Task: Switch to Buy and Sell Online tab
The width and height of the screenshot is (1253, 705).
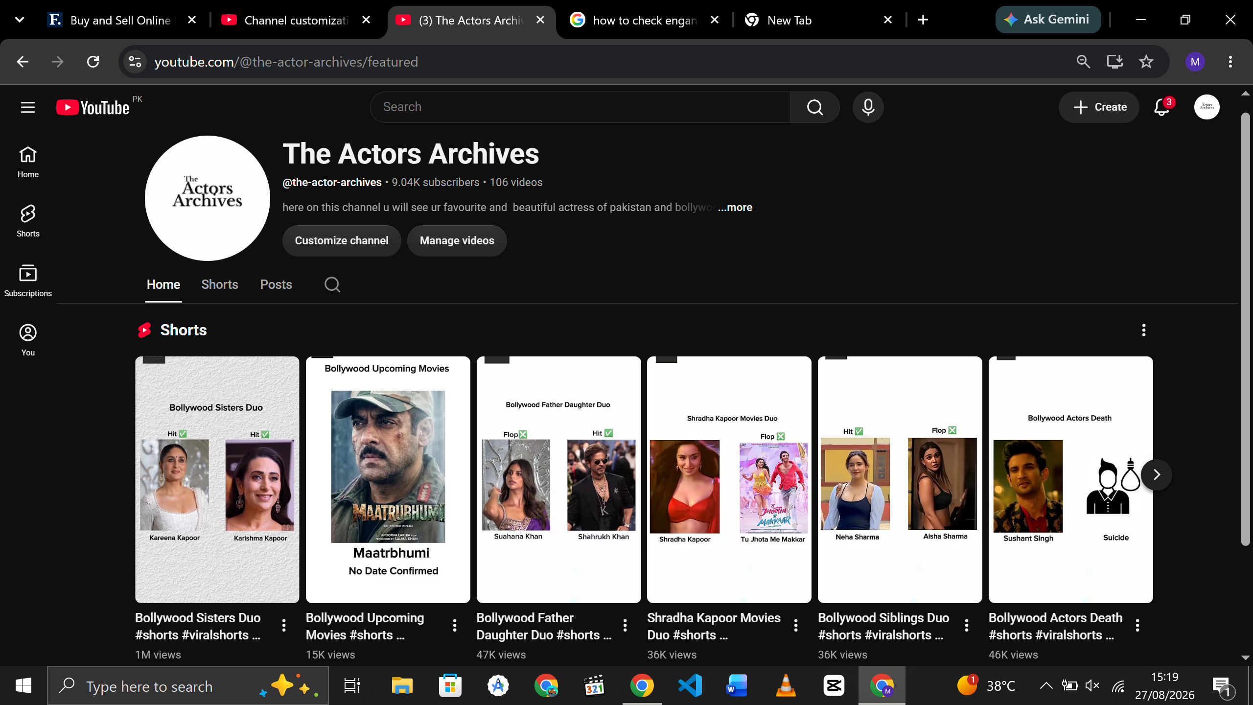Action: coord(122,20)
